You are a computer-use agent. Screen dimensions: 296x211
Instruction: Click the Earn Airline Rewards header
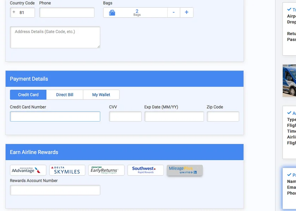[x=125, y=152]
